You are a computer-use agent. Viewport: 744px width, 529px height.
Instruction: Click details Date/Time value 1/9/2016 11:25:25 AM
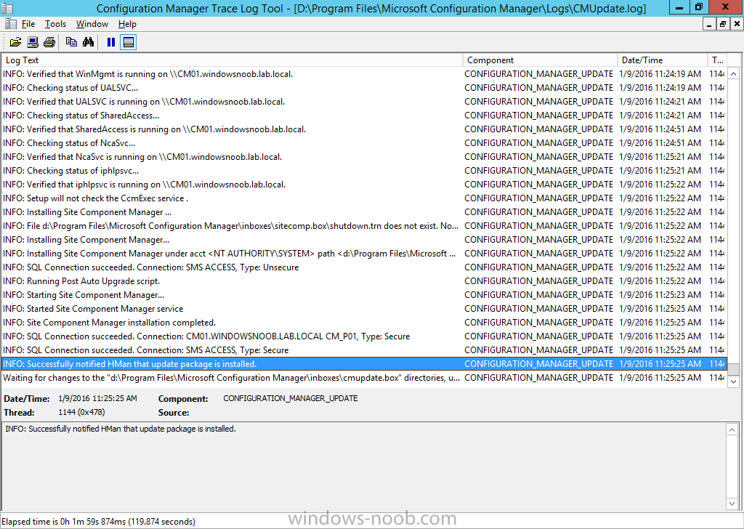point(98,398)
